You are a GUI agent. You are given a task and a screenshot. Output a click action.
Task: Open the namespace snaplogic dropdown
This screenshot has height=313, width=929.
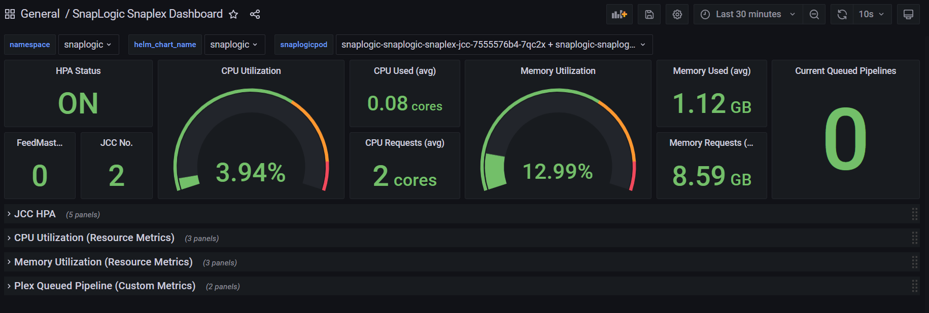pyautogui.click(x=88, y=45)
